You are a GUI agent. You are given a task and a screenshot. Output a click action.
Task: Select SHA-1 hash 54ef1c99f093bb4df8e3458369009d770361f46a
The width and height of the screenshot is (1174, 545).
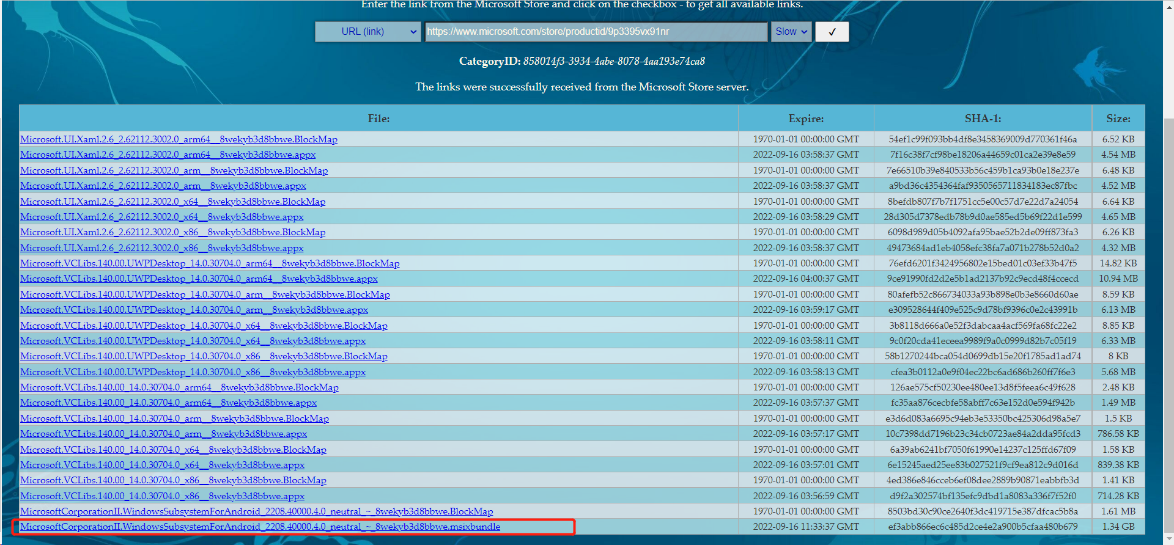983,139
